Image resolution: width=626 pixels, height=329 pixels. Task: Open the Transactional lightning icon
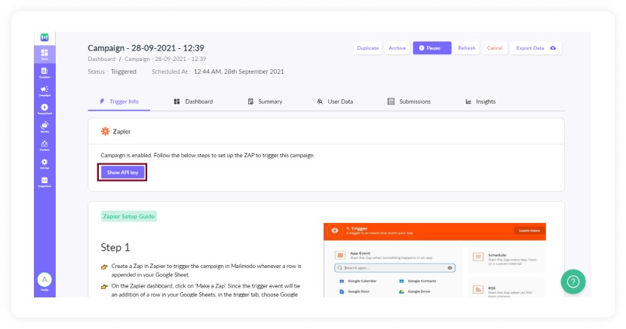coord(44,108)
